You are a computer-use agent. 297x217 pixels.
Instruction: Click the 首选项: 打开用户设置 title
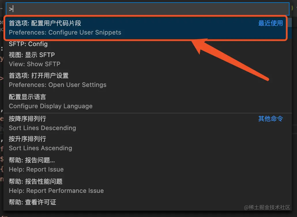(x=39, y=76)
